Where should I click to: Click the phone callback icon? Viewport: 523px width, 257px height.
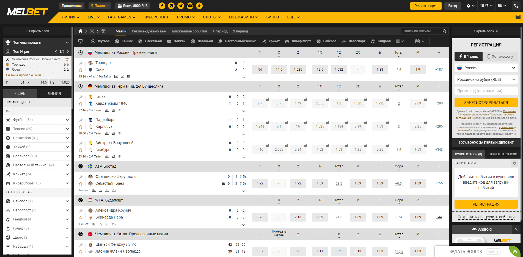(x=516, y=6)
